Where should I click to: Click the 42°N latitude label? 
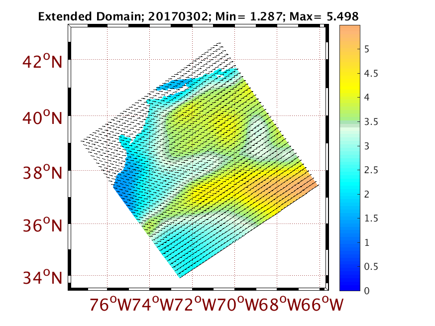point(42,61)
